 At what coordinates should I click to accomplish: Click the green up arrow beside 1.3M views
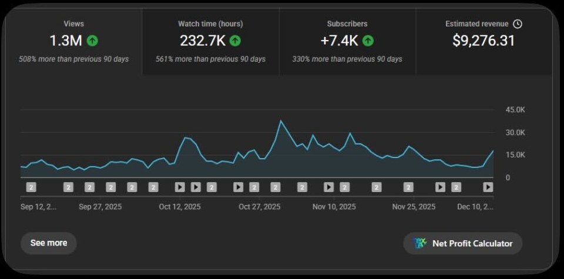tap(92, 41)
